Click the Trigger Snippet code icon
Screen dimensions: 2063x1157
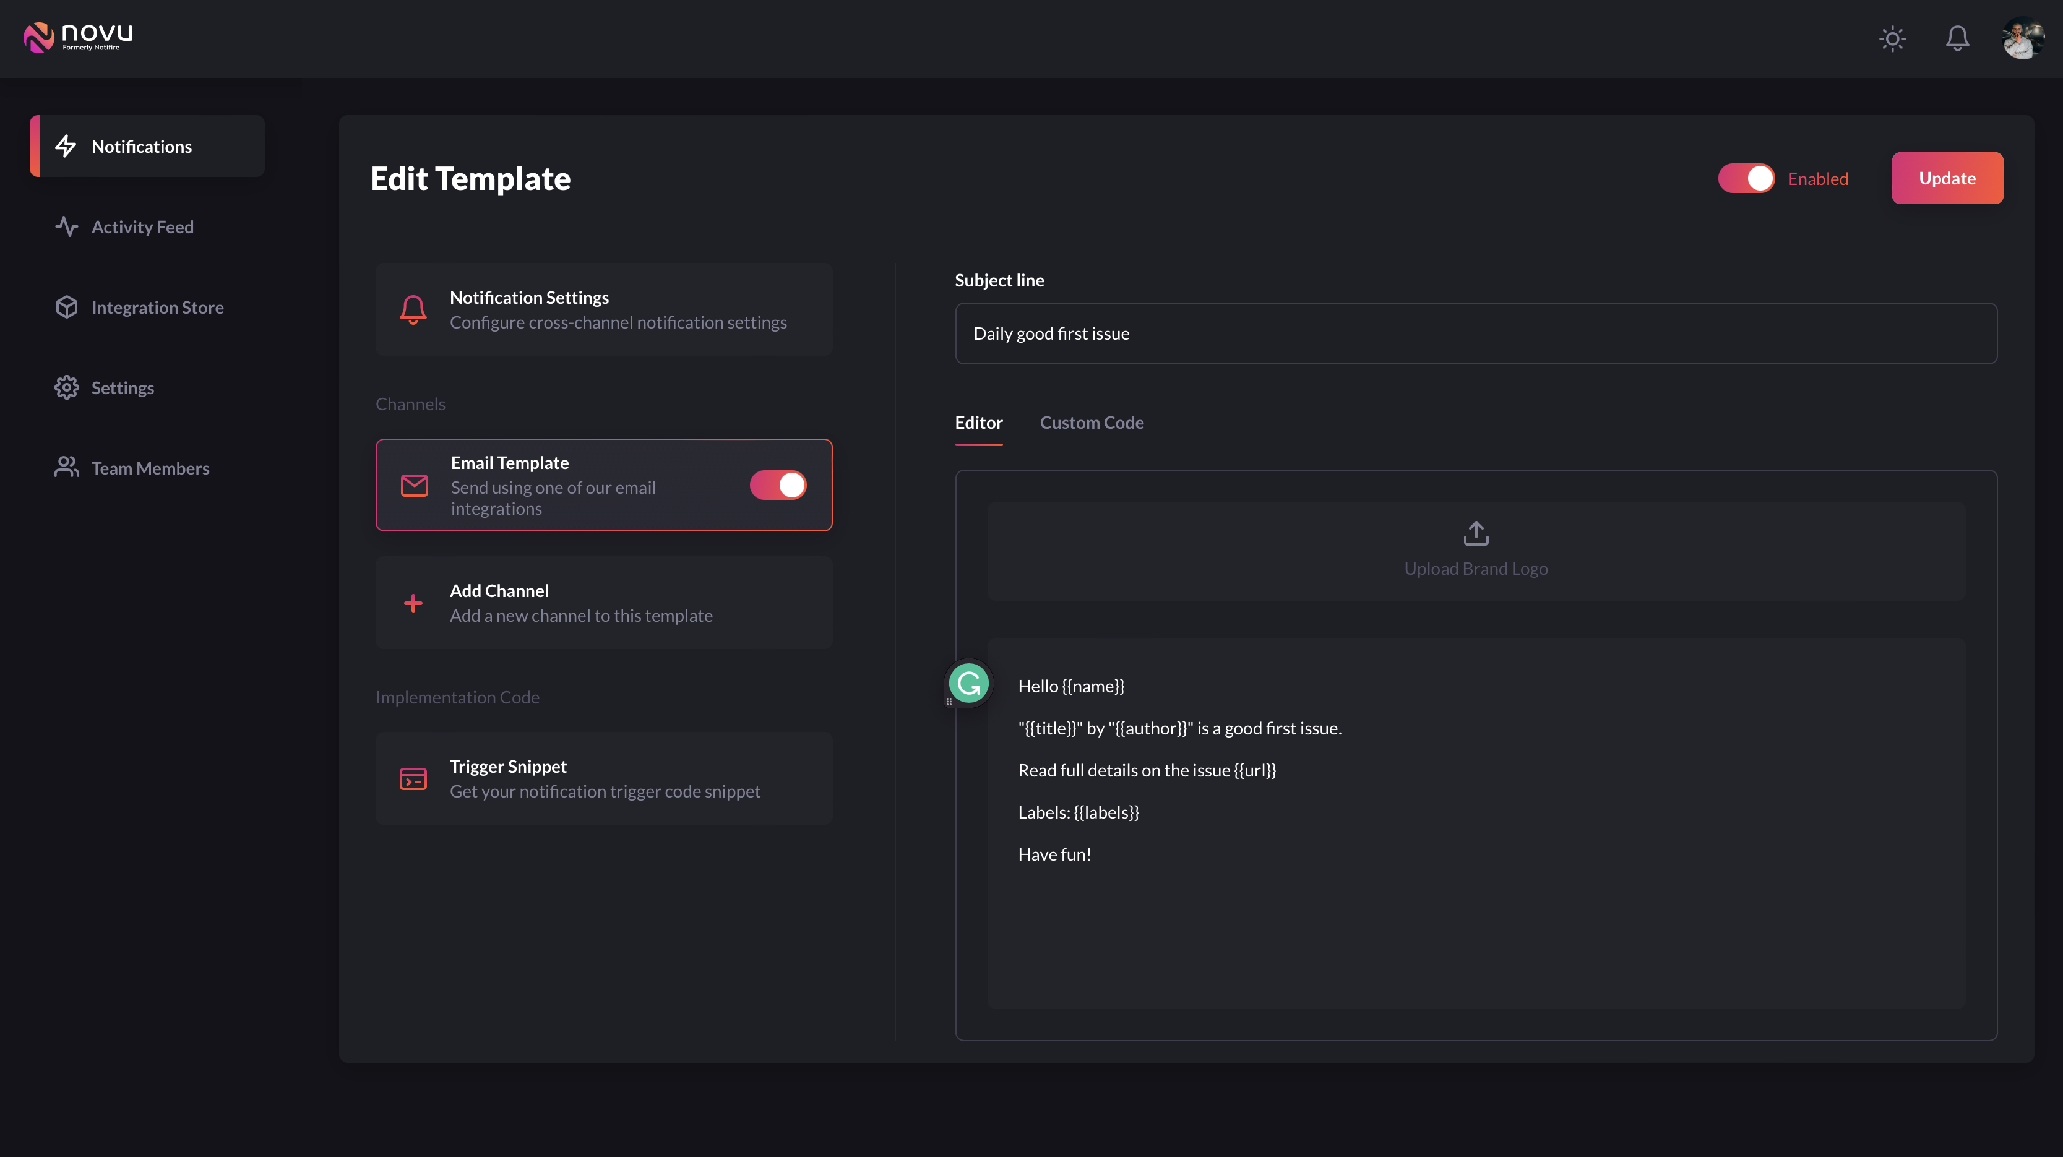pyautogui.click(x=412, y=778)
